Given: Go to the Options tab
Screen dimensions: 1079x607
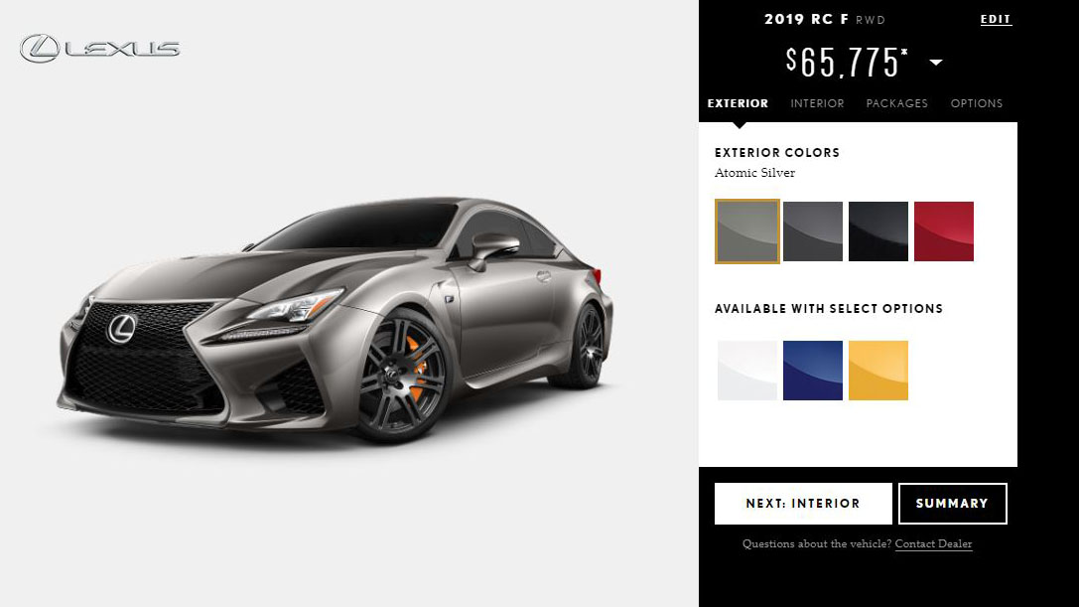Looking at the screenshot, I should 977,103.
